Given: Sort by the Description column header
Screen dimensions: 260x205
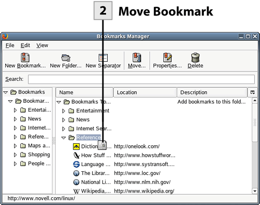Looking at the screenshot, I should [212, 92].
